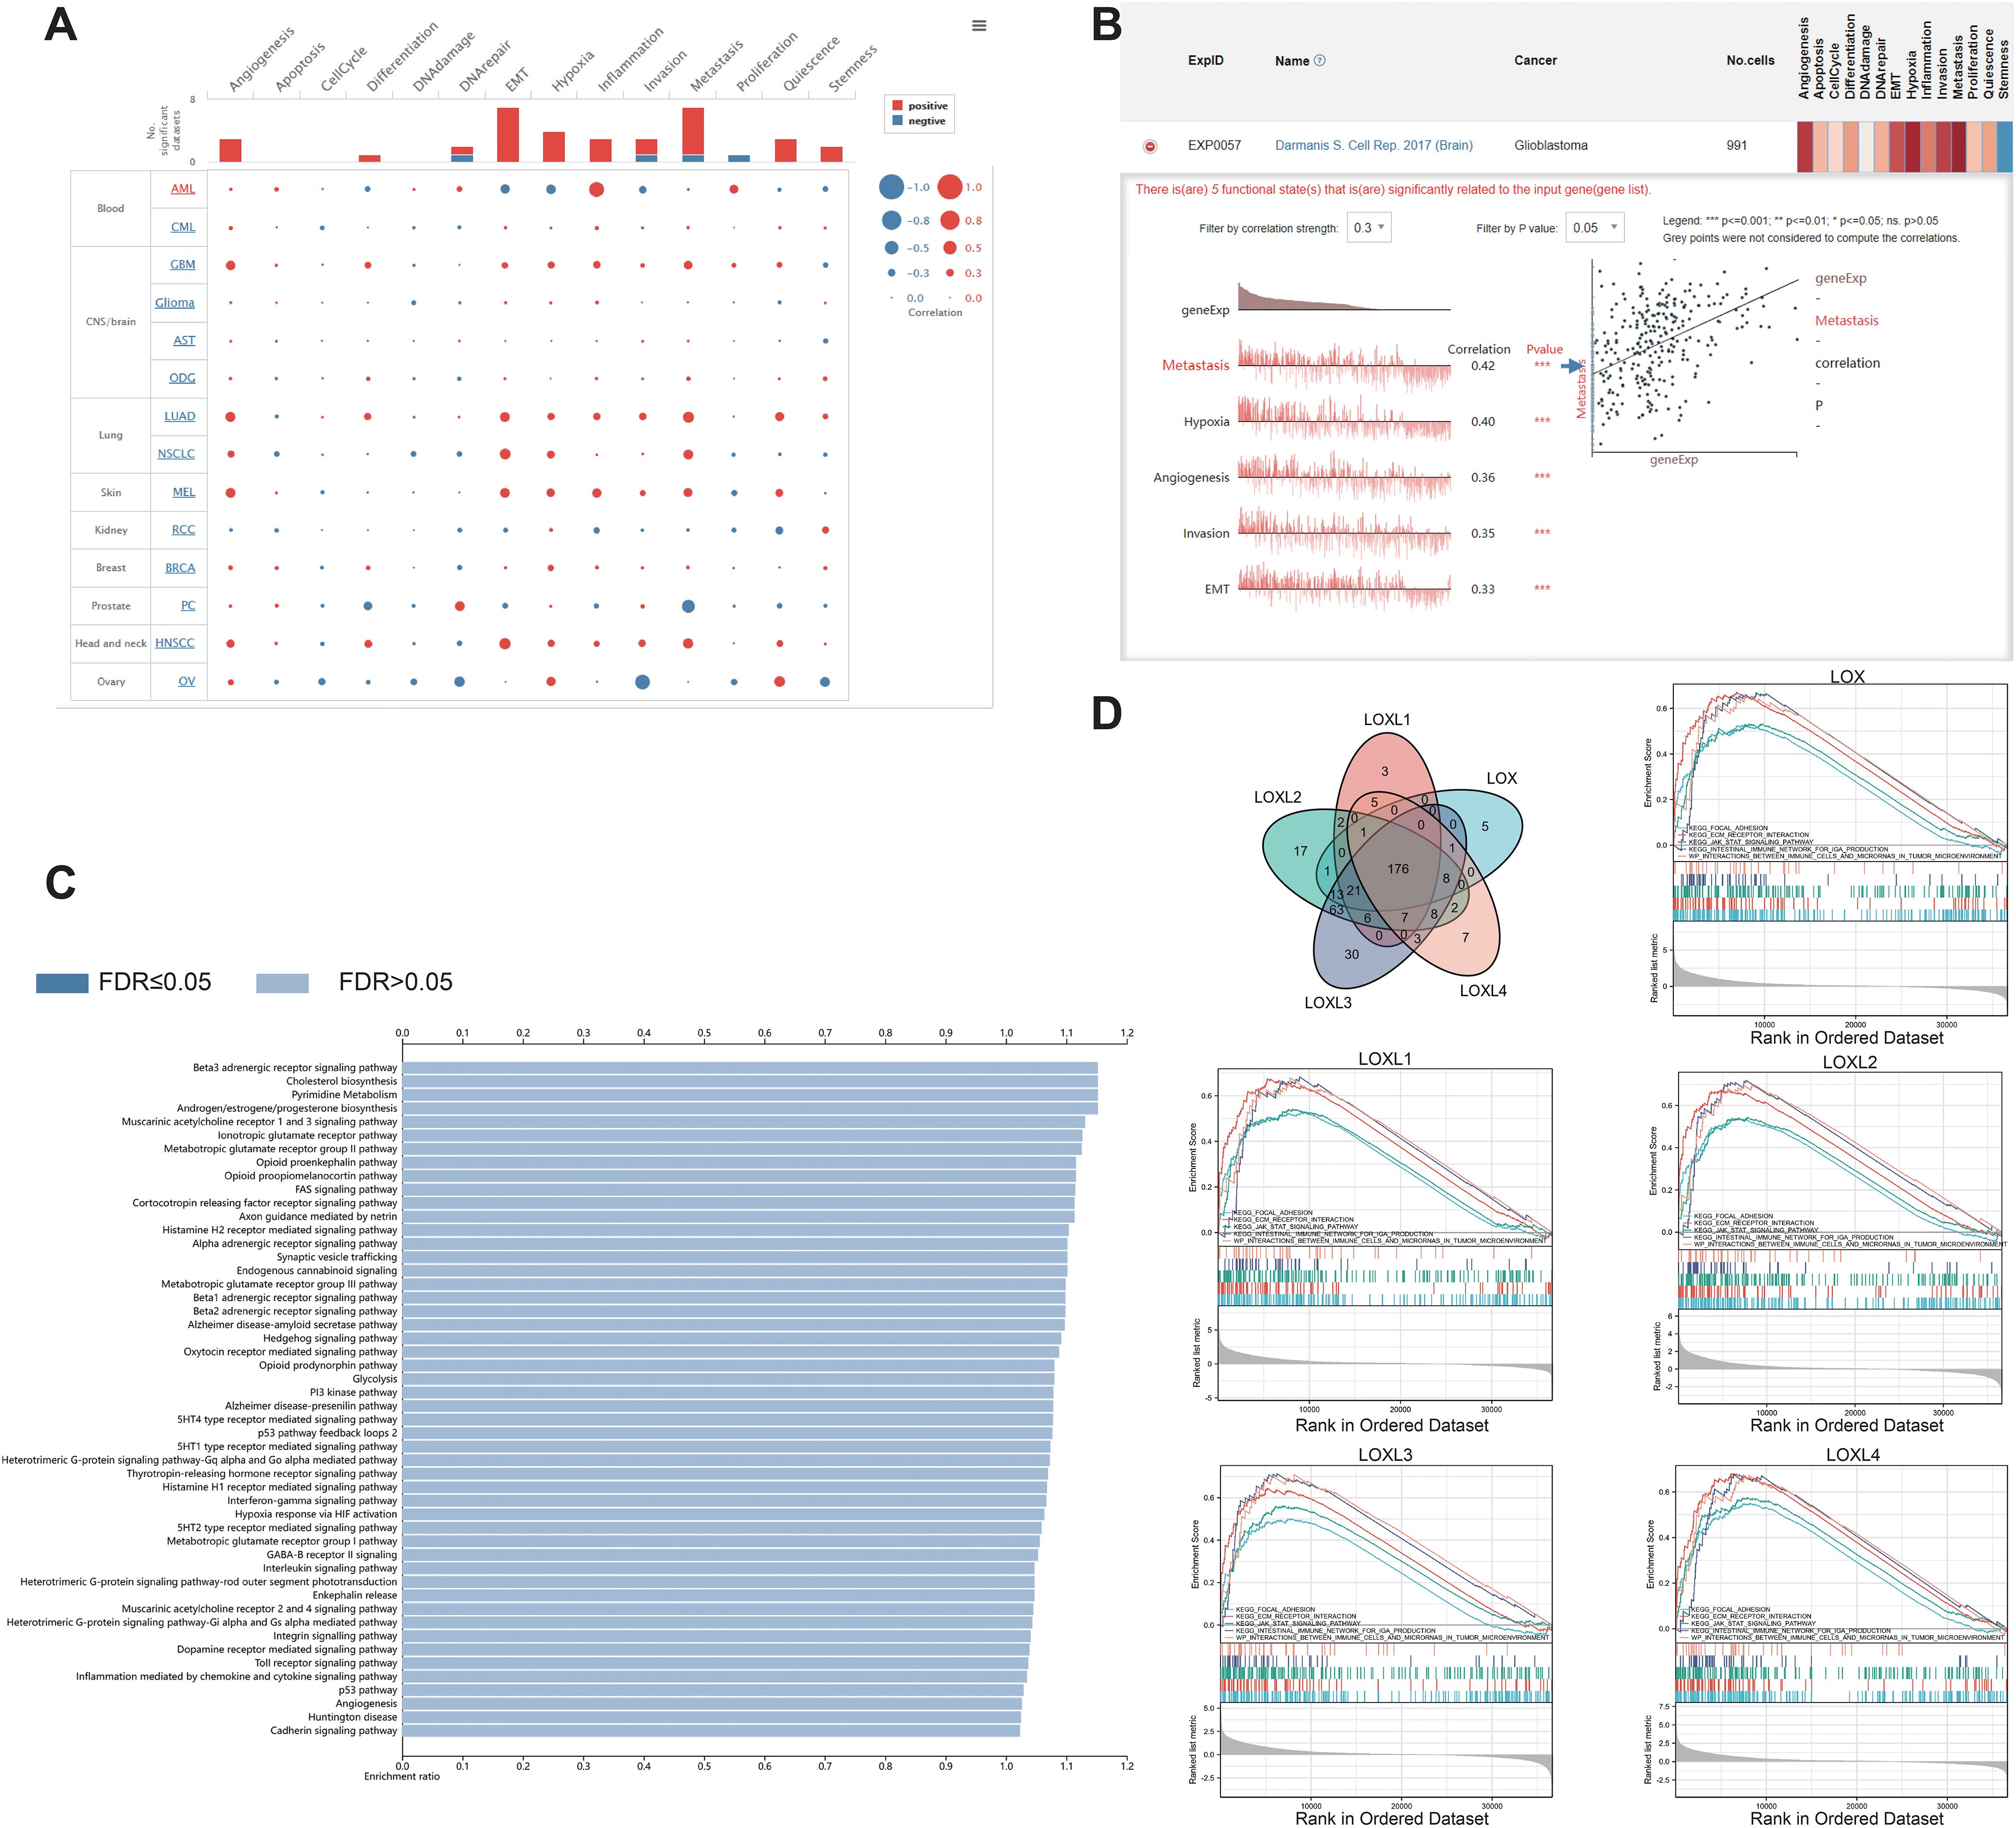
Task: Open the GBM cancer link
Action: (x=183, y=265)
